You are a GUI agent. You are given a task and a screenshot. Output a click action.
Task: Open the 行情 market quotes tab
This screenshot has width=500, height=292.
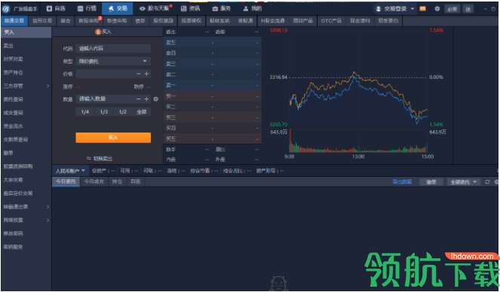click(x=87, y=8)
